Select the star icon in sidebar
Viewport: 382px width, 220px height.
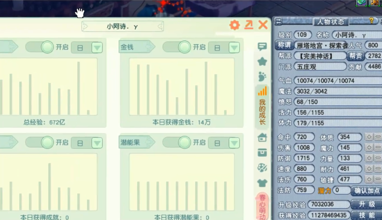tap(262, 61)
